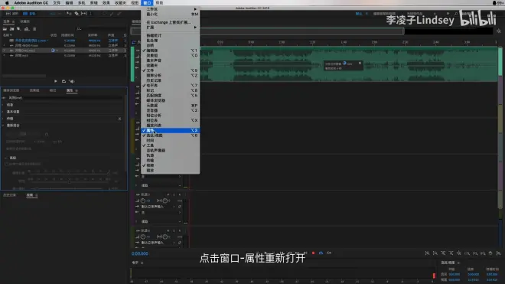This screenshot has height=284, width=505.
Task: Switch to the 效果组 tab in the lower-left panel
Action: [x=34, y=90]
